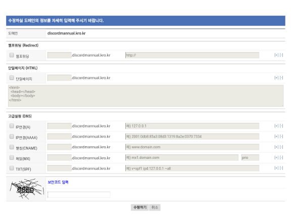This screenshot has height=215, width=291.
Task: Click the TXT(SPF) subdomain field
Action: click(x=60, y=168)
